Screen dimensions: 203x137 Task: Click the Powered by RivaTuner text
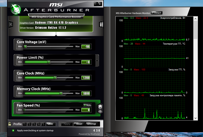point(89,134)
